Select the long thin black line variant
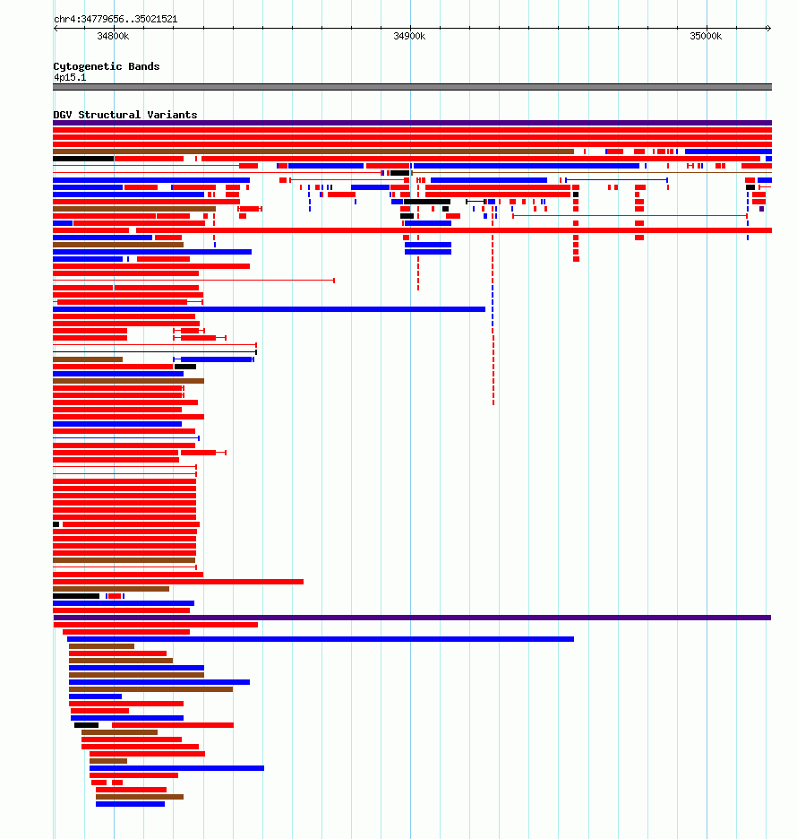Viewport: 797px width, 839px height. pyautogui.click(x=155, y=352)
